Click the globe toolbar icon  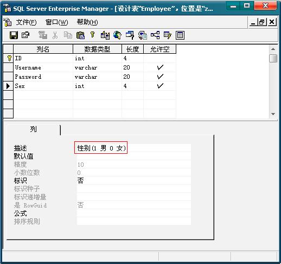pos(118,35)
